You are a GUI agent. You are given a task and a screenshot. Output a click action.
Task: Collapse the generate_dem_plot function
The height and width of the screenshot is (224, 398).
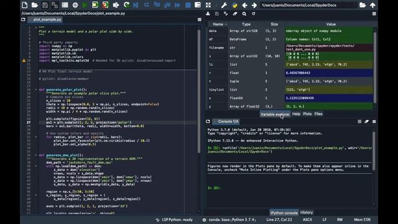point(36,155)
